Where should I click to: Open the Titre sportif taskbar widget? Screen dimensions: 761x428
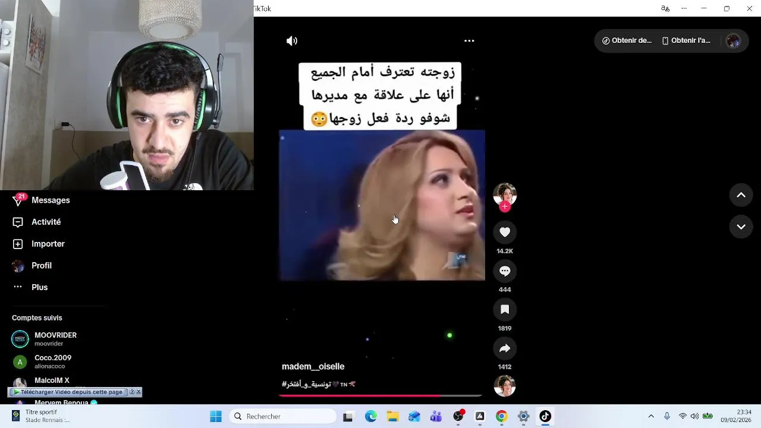40,416
